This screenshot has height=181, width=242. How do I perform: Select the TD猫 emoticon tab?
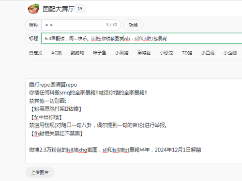coord(187,53)
